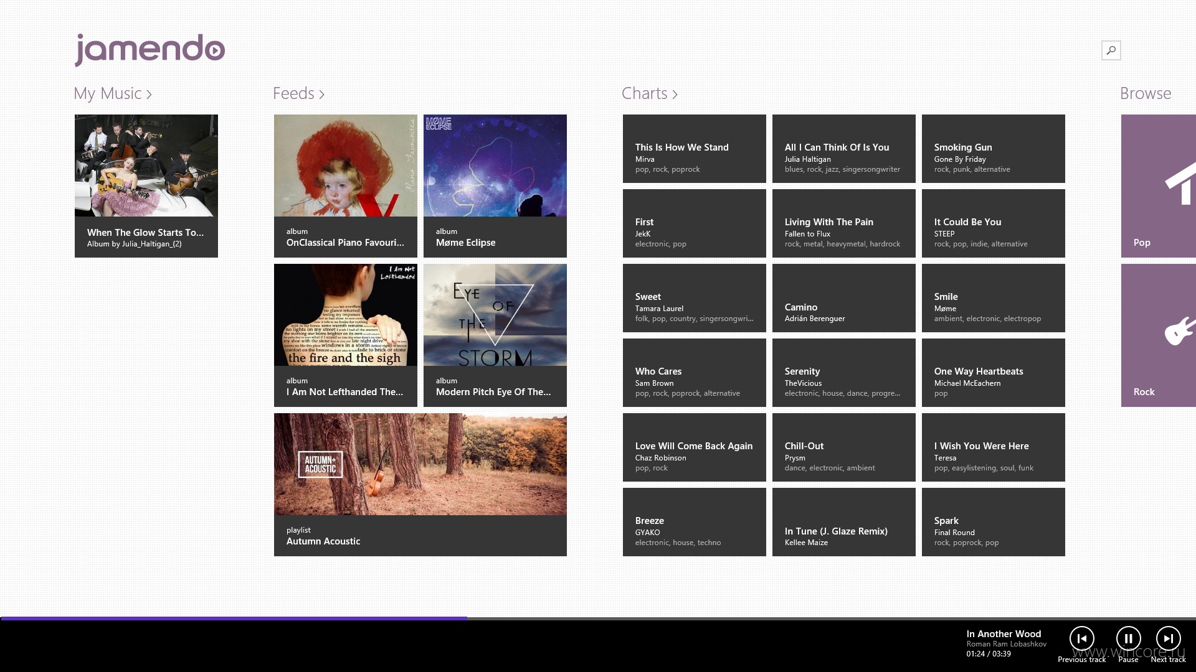The width and height of the screenshot is (1196, 672).
Task: Play Living With The Pain chart tile
Action: [844, 223]
